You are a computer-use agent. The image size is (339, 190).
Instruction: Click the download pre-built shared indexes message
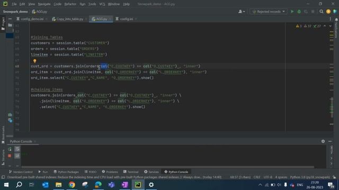point(114,177)
